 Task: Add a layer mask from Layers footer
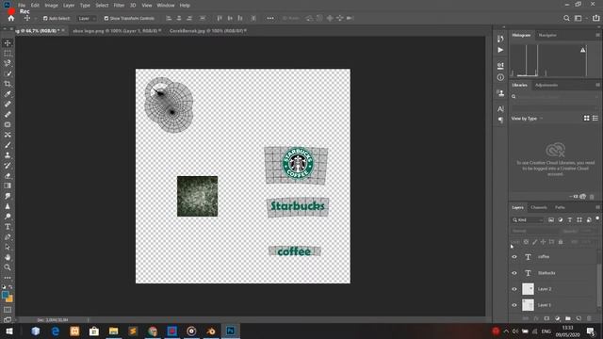[546, 318]
